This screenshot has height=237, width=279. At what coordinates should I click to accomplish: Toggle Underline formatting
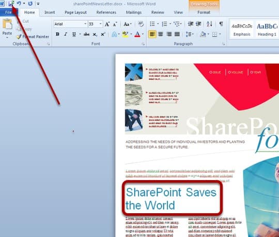pyautogui.click(x=74, y=34)
